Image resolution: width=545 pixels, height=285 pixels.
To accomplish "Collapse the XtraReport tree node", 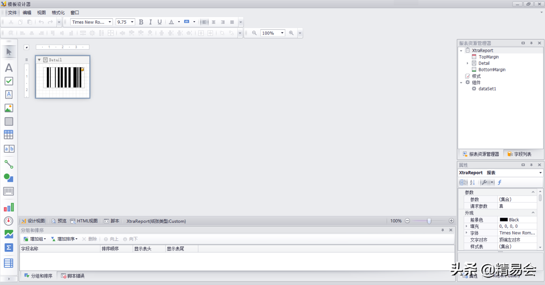I will [461, 51].
